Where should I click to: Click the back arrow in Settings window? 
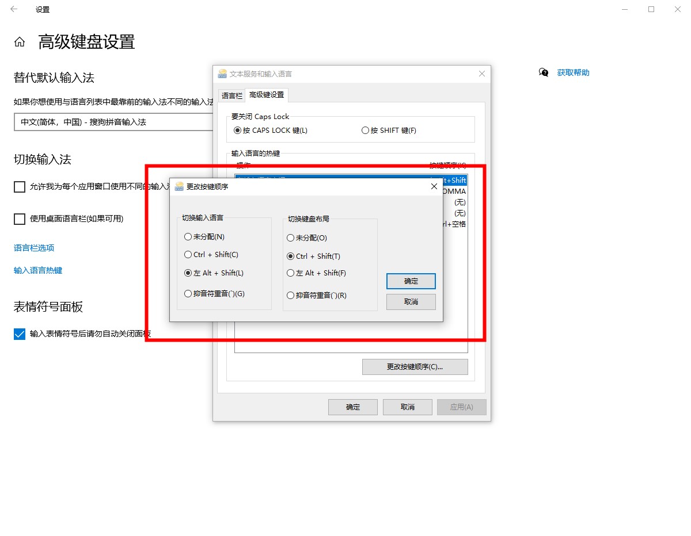coord(14,9)
